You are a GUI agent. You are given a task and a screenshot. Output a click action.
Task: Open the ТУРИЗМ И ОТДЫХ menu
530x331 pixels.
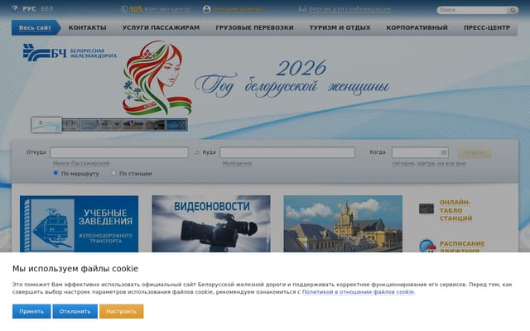pyautogui.click(x=340, y=27)
